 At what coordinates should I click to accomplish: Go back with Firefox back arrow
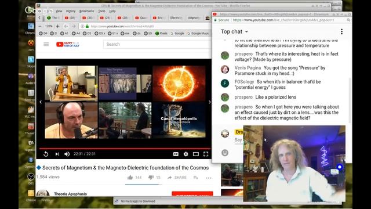point(66,26)
